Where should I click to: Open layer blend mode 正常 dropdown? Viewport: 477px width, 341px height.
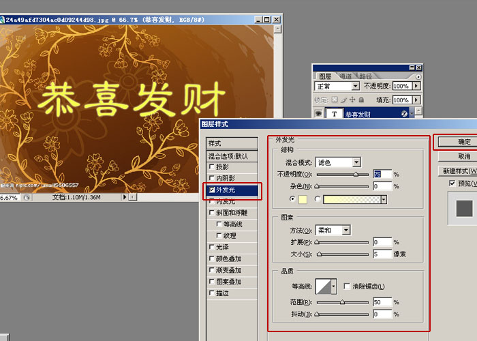[356, 86]
